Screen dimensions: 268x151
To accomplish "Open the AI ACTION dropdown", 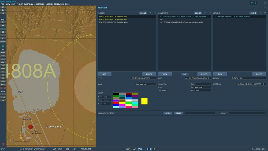I will tap(251, 84).
